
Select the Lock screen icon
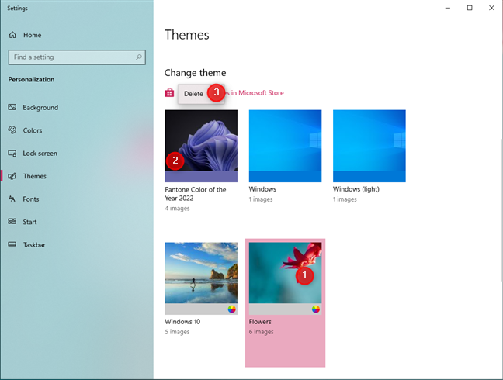pyautogui.click(x=12, y=153)
